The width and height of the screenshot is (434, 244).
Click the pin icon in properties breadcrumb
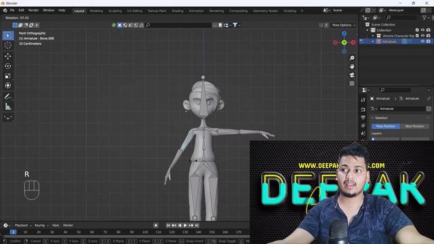coord(429,98)
